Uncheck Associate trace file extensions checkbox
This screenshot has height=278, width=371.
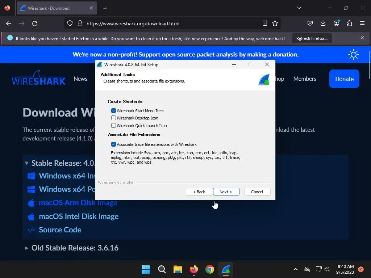113,144
